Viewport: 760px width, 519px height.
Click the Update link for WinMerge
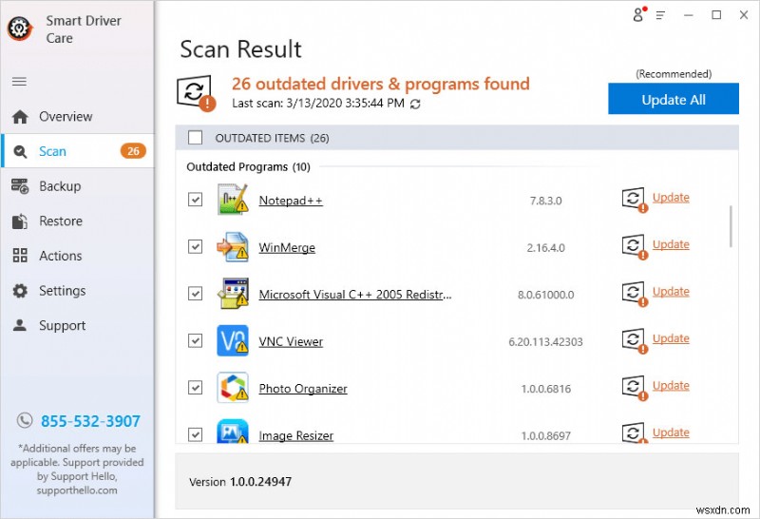(x=671, y=245)
